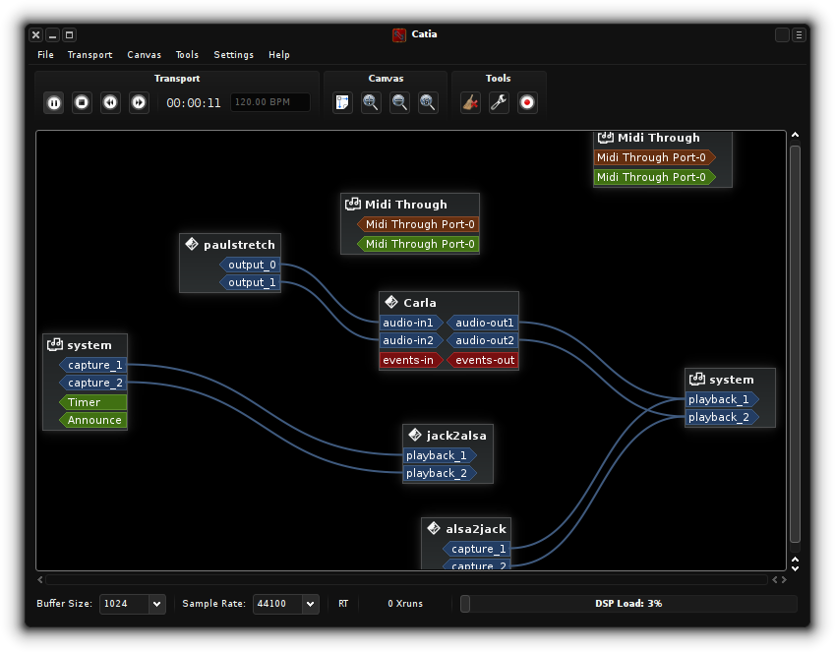Viewport: 835px width, 652px height.
Task: Open the Settings menu
Action: [233, 55]
